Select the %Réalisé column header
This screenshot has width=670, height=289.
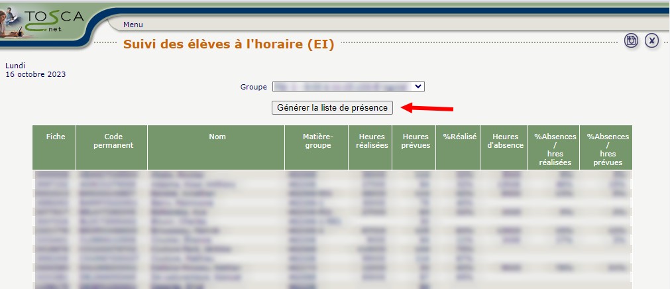459,137
